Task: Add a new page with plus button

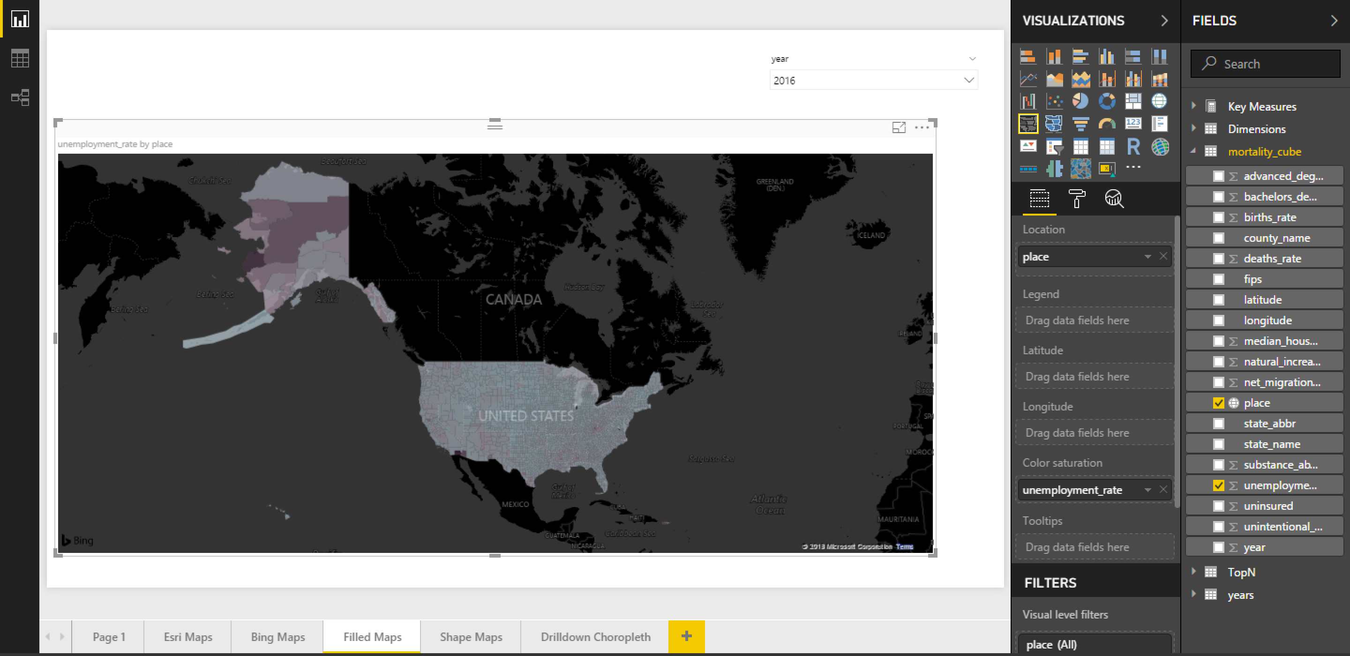Action: [x=687, y=636]
